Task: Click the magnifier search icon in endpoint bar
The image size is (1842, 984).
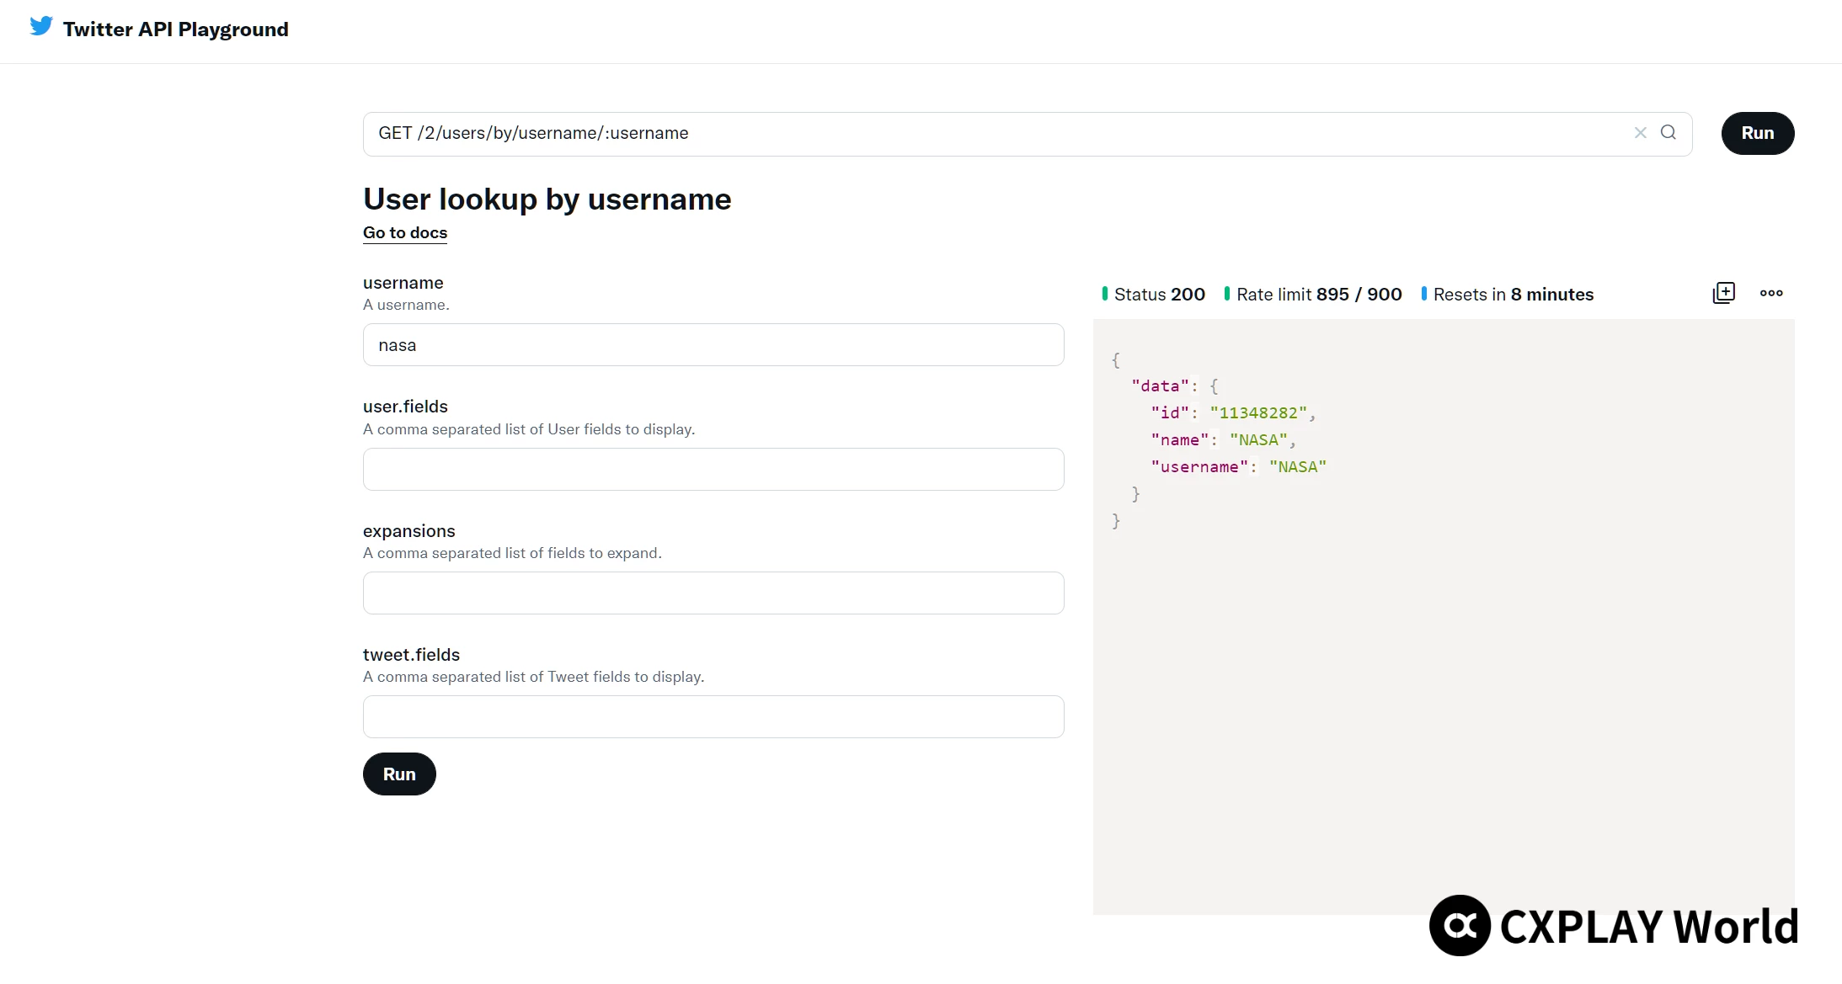Action: tap(1668, 133)
